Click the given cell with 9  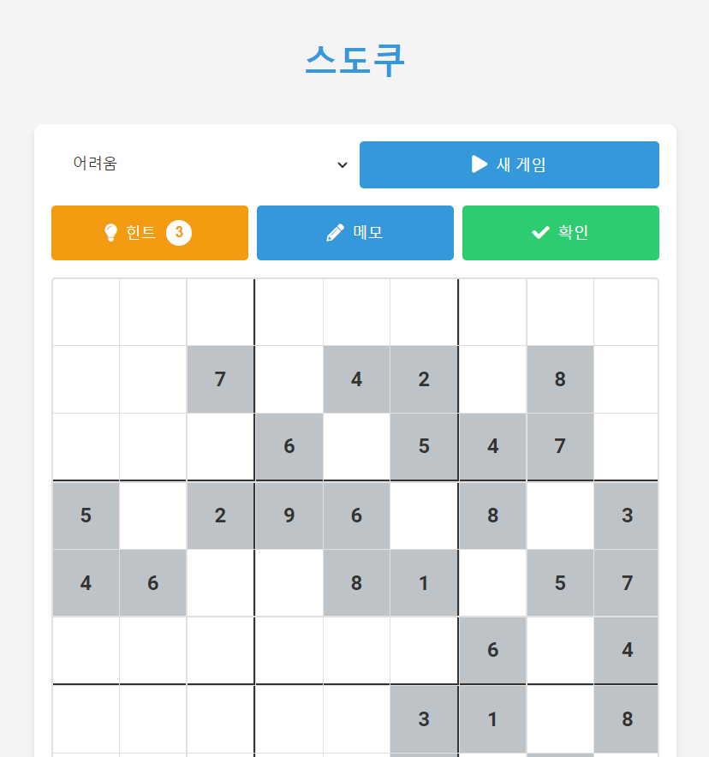pyautogui.click(x=289, y=516)
